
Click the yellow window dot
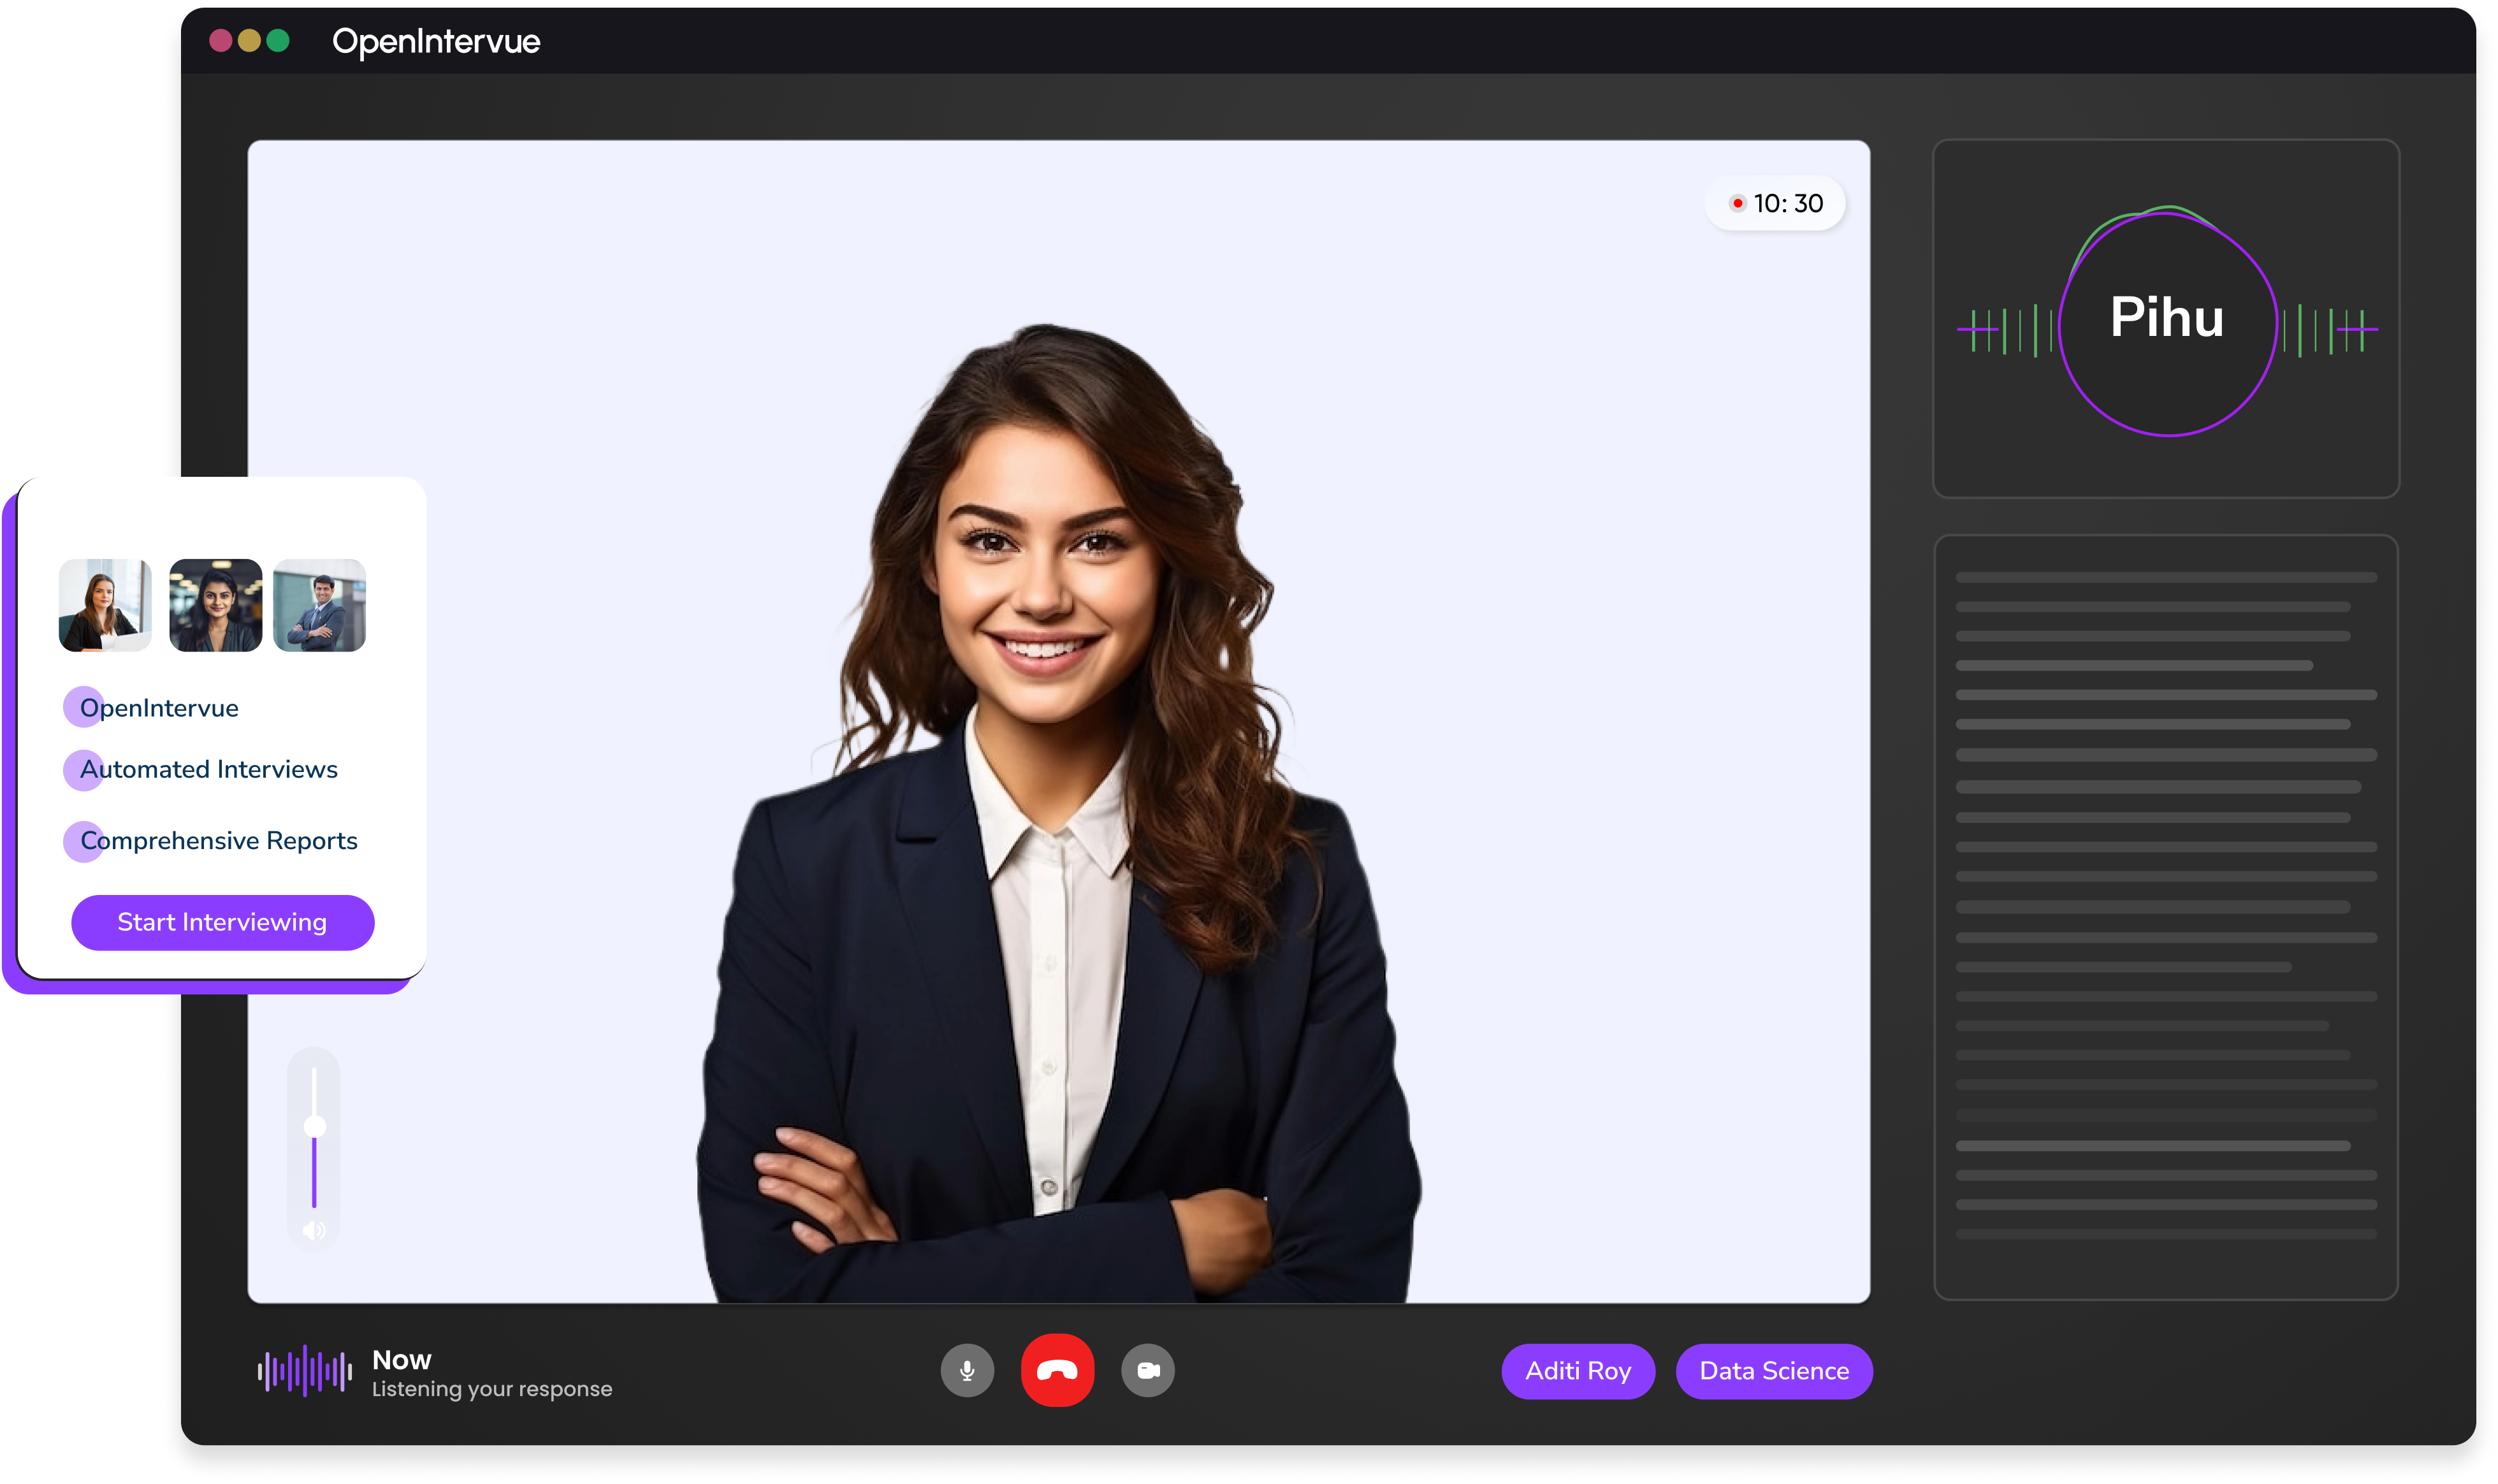tap(249, 41)
